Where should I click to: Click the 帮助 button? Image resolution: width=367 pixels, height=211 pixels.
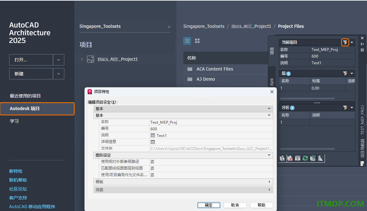pyautogui.click(x=262, y=205)
